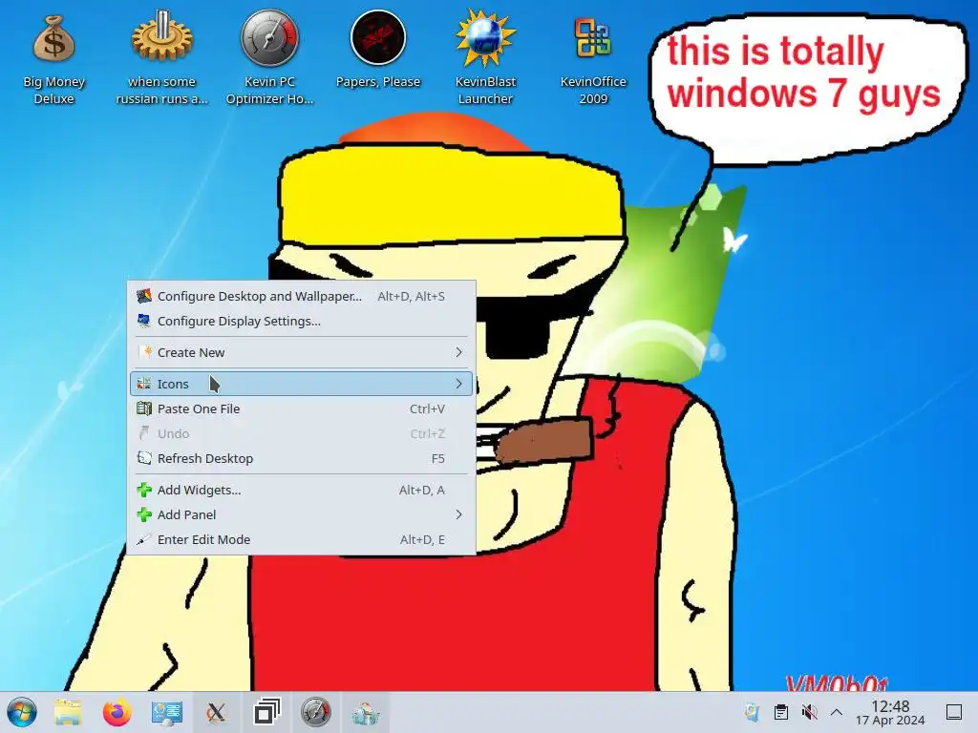Choose Refresh Desktop
Screen dimensions: 978x733
tap(301, 459)
